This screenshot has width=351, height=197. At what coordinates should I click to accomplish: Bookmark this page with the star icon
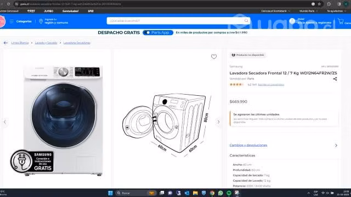coord(319,4)
